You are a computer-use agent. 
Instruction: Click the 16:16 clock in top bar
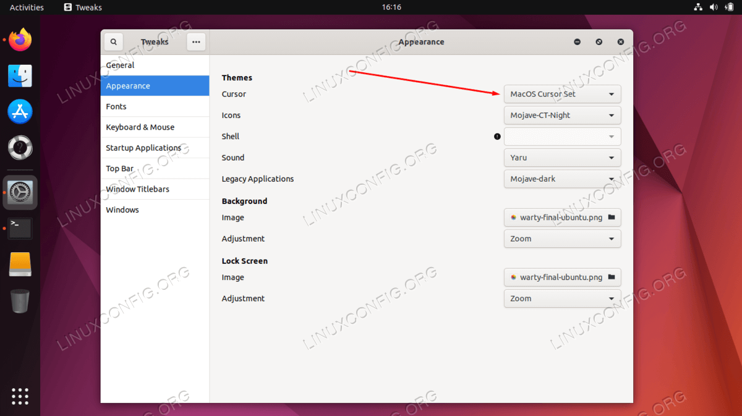point(391,7)
